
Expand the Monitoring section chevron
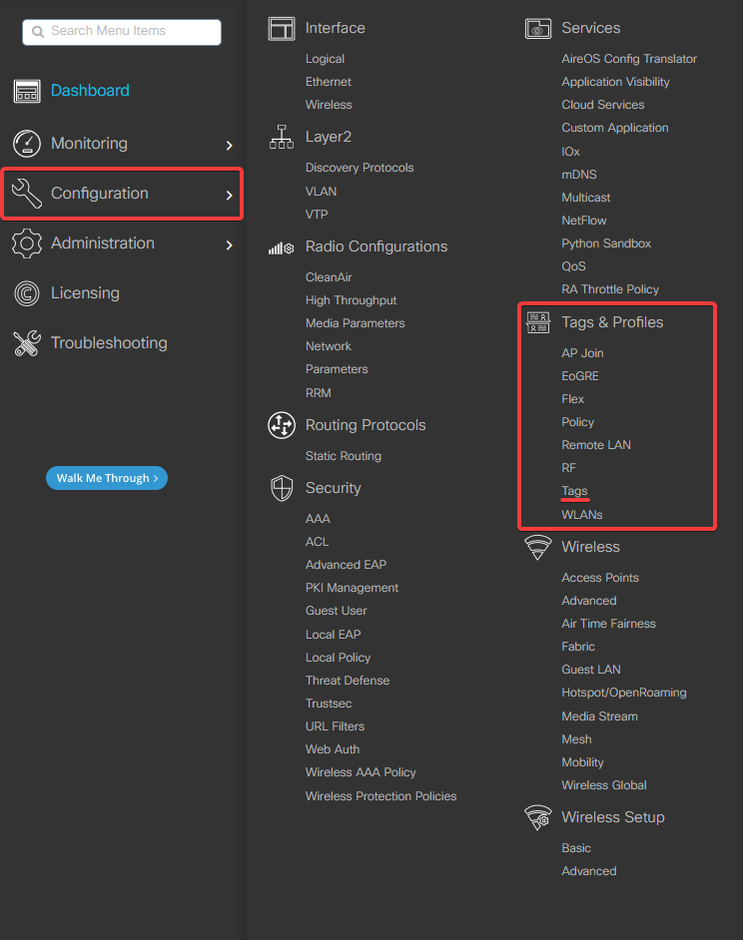tap(230, 144)
